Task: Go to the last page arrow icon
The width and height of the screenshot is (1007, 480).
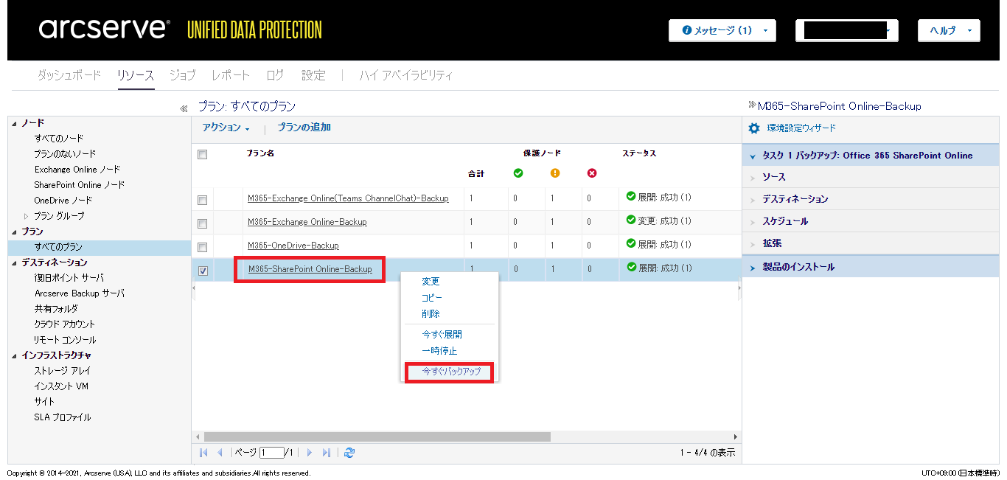Action: coord(327,453)
